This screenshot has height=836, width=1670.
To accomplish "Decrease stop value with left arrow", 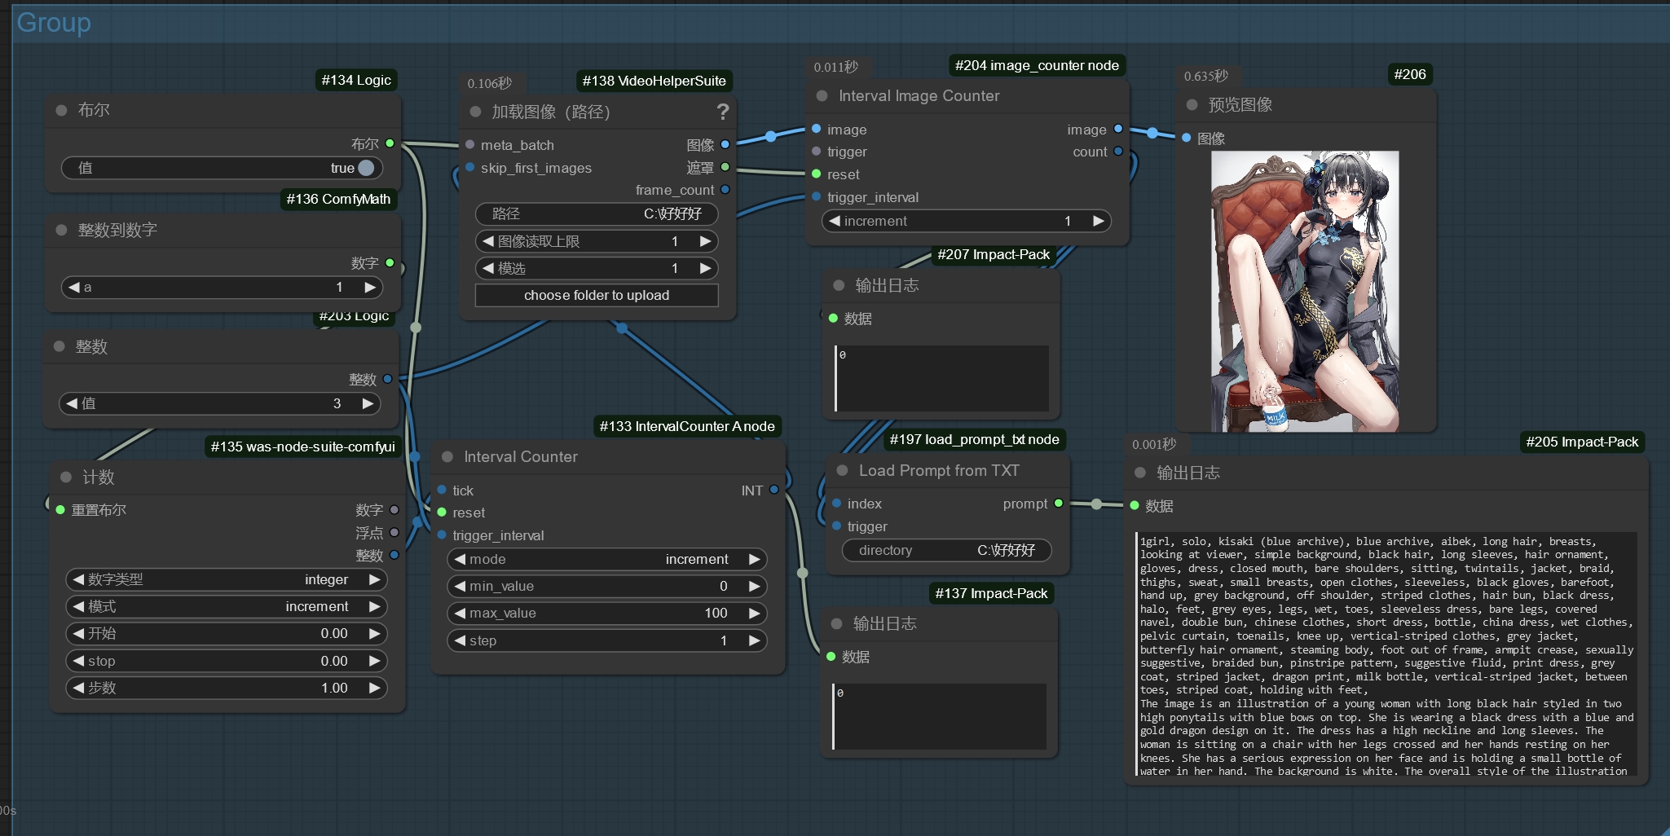I will click(78, 661).
